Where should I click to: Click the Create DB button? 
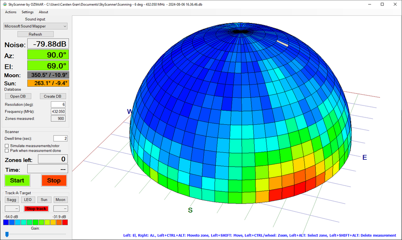coord(53,96)
